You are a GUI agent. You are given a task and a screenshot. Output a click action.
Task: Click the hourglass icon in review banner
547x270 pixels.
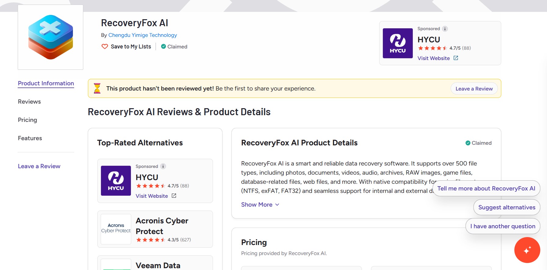[97, 88]
